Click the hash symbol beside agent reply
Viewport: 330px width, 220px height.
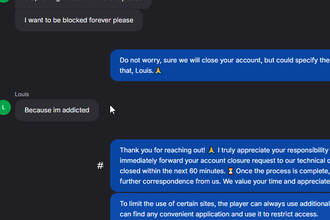100,166
